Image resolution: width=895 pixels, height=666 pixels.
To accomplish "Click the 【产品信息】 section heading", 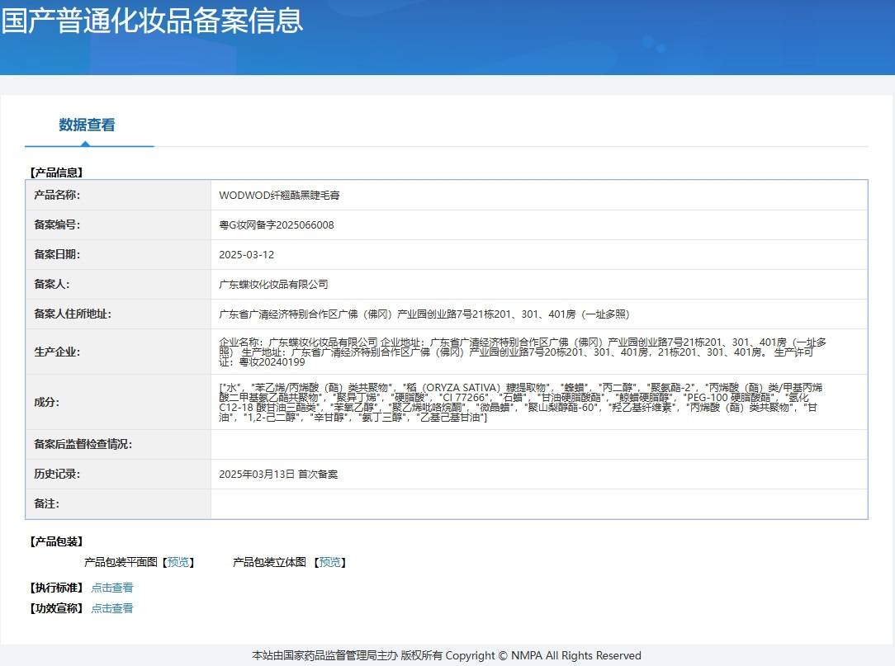I will [x=56, y=172].
